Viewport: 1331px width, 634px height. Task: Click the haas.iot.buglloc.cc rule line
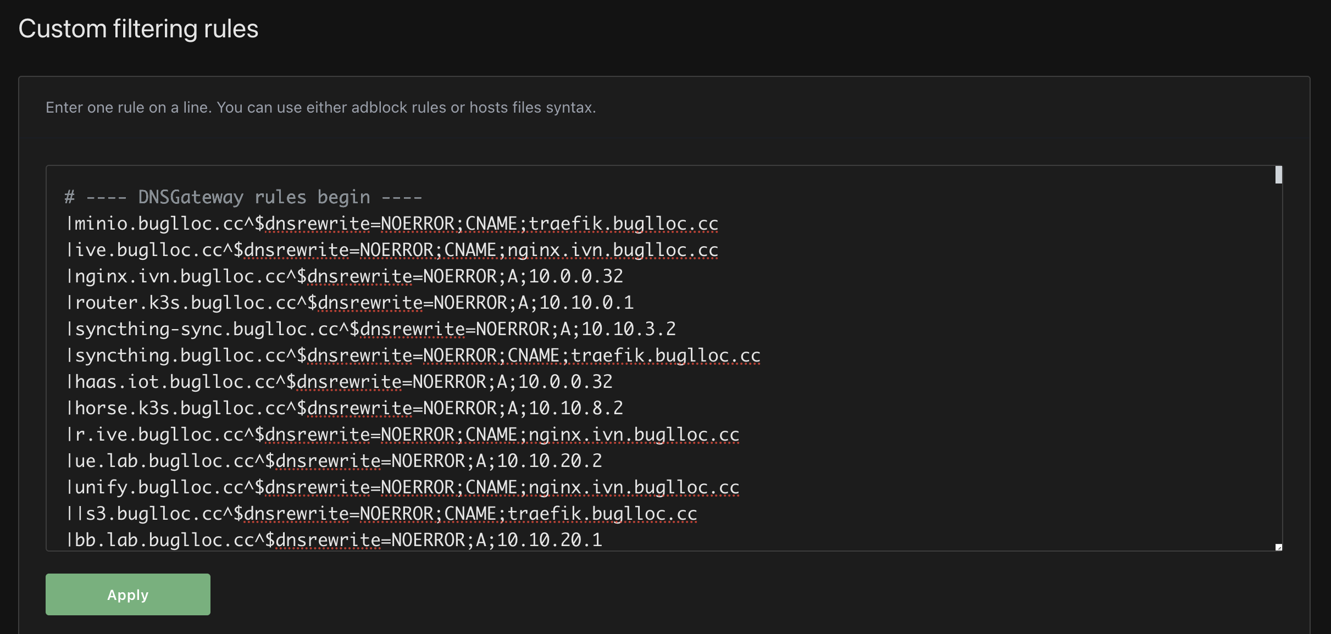(339, 382)
